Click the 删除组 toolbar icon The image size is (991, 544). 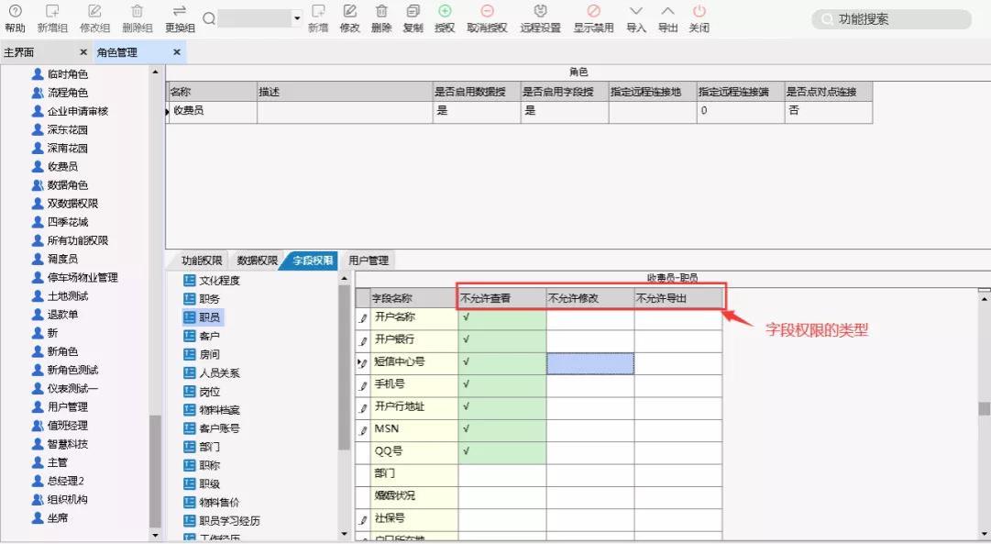tap(138, 11)
